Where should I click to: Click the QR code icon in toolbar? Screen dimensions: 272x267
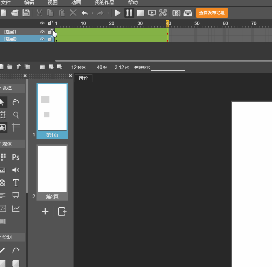tap(163, 13)
